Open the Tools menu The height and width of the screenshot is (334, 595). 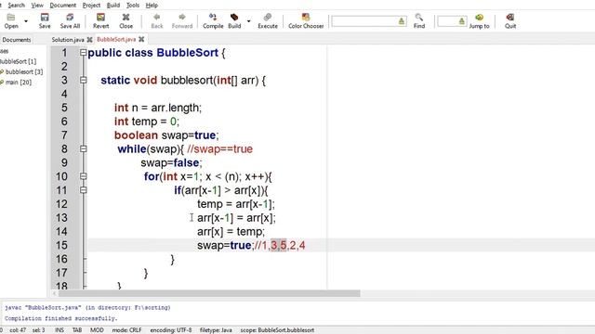pyautogui.click(x=133, y=6)
